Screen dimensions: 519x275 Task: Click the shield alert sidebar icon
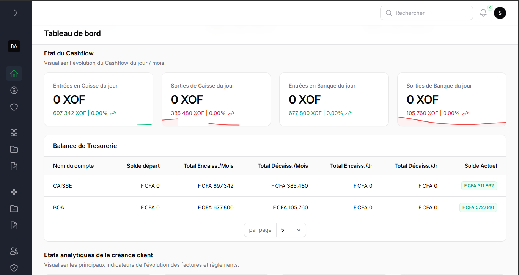14,107
